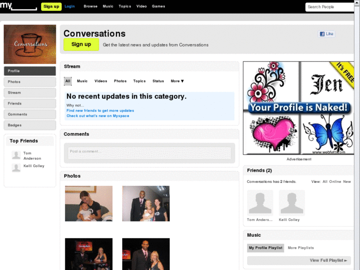Open Tom Anderson avatar in Top Friends
This screenshot has height=270, width=360.
pyautogui.click(x=16, y=155)
